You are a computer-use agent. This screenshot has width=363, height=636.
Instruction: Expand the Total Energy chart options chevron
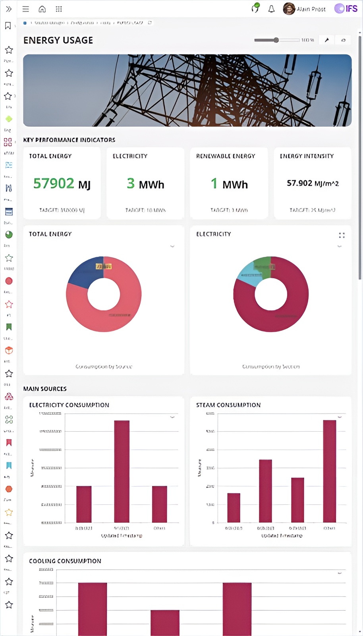(x=172, y=246)
